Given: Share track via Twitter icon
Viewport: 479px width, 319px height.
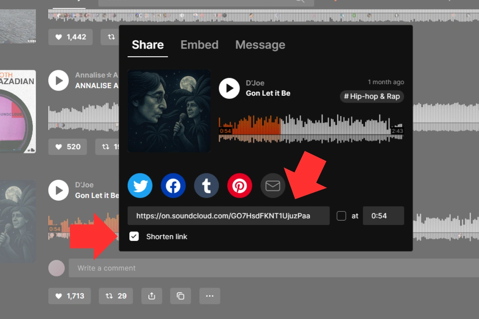Looking at the screenshot, I should coord(140,186).
